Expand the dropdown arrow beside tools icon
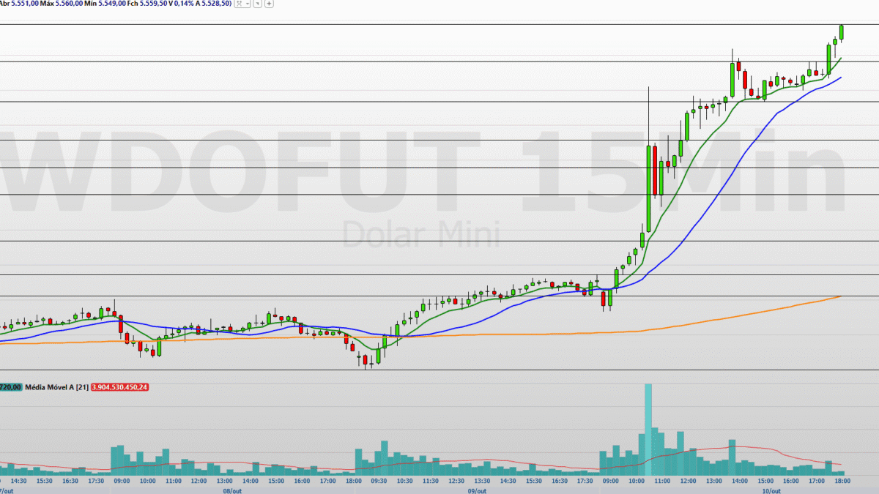879x494 pixels. click(248, 4)
